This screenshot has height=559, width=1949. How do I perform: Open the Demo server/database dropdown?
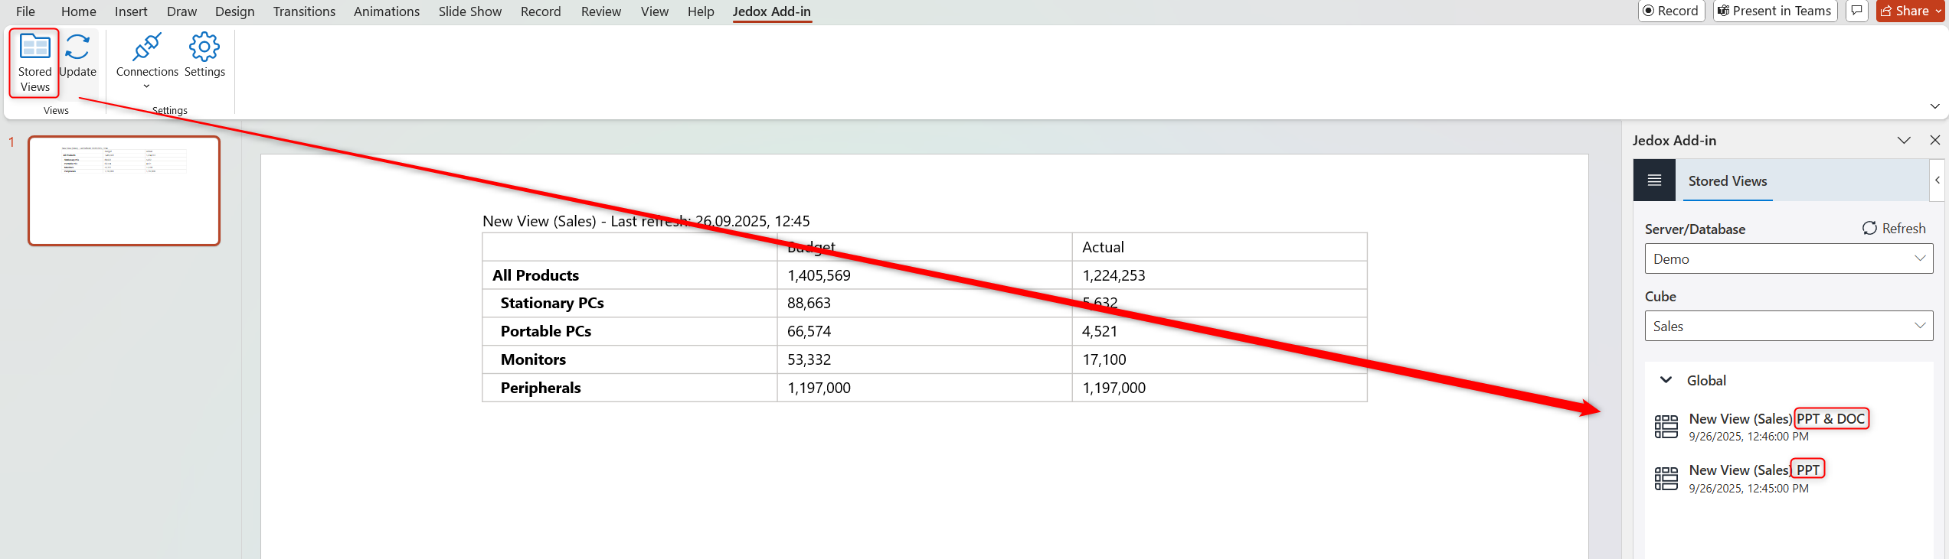click(x=1788, y=258)
